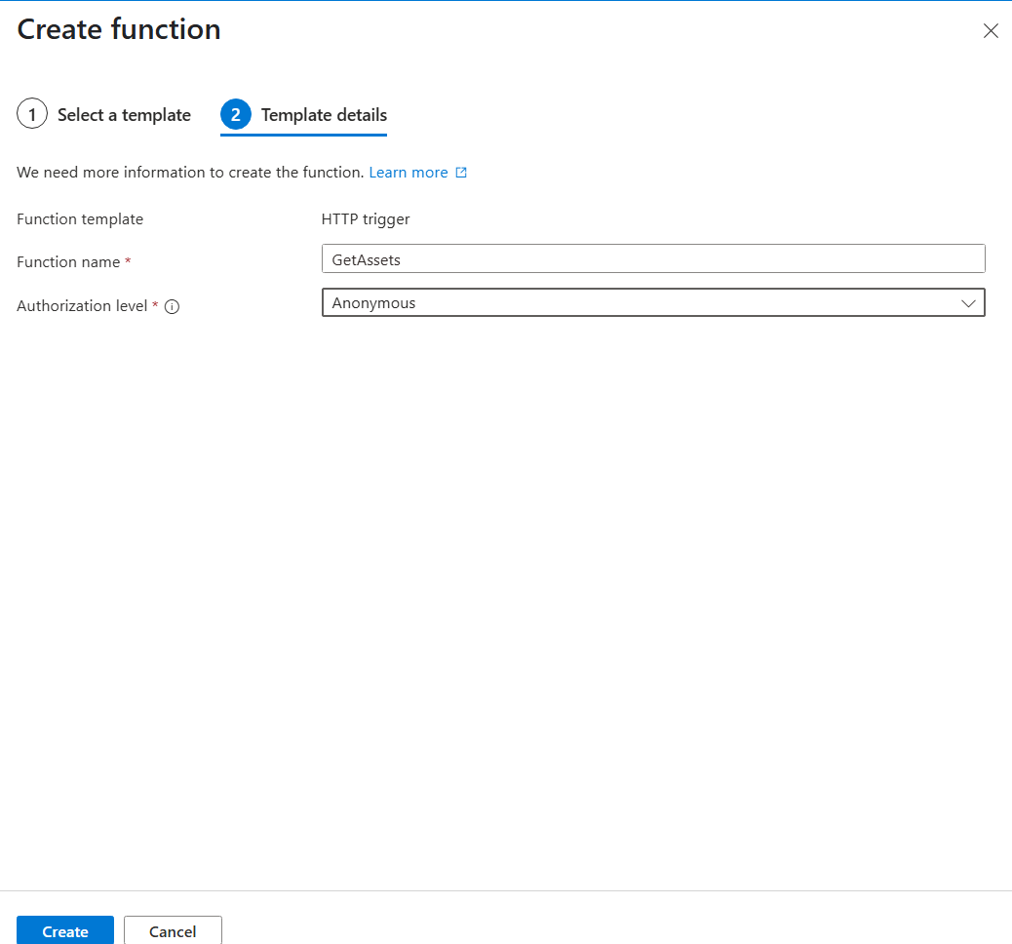
Task: Click the Function name input field
Action: (x=653, y=258)
